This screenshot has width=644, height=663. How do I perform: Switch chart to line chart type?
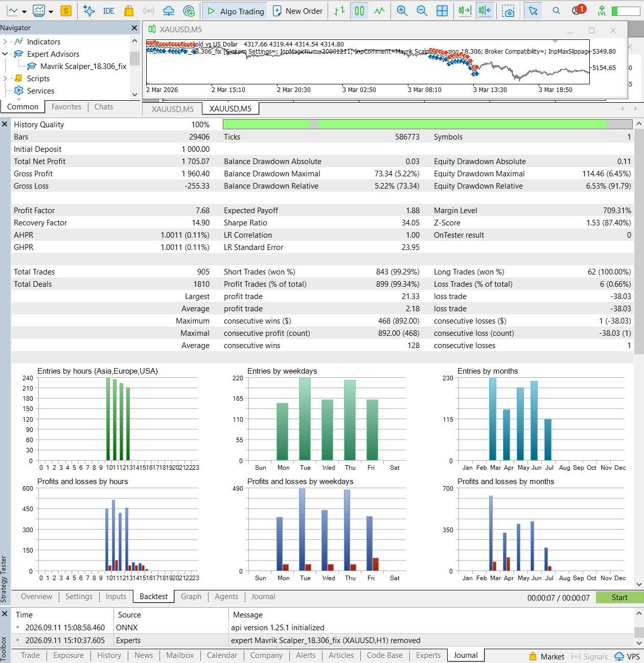pos(379,11)
